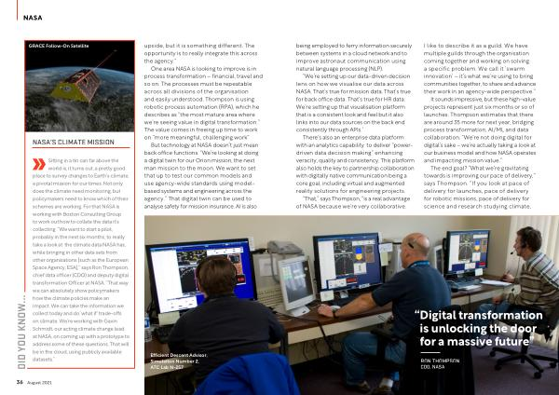Click the paragraph starting 'There's also an enterprise data'
Viewport: 559px width, 395px height.
355,164
